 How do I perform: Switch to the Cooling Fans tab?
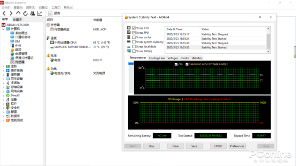tap(157, 58)
